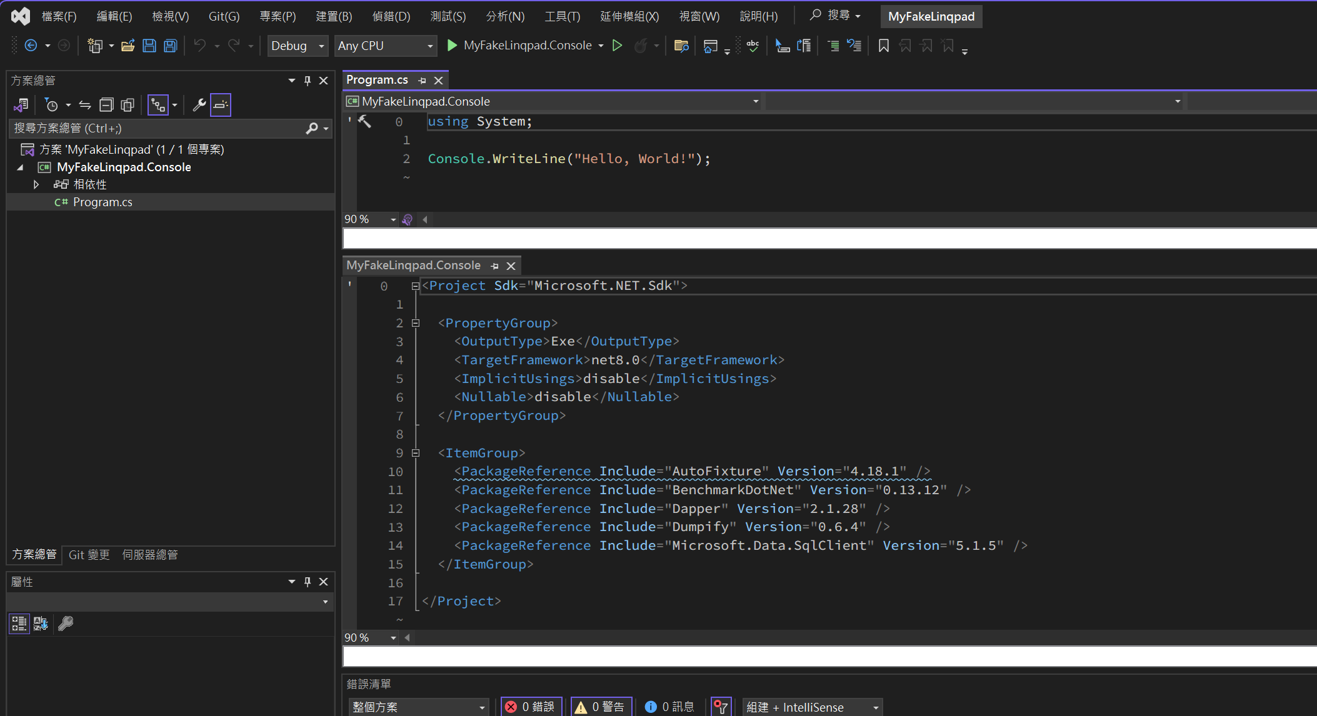Click the Save All double-disk icon
The image size is (1317, 716).
coord(171,46)
